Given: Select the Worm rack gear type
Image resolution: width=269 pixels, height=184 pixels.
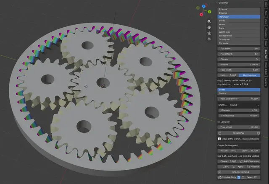Looking at the screenshot, I should point(239,32).
